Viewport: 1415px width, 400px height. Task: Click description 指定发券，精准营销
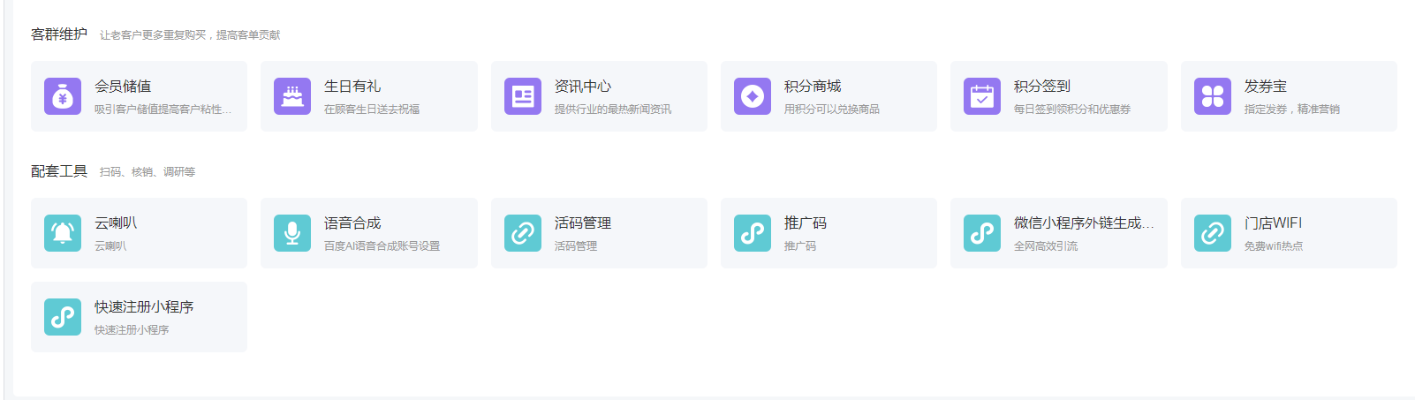tap(1292, 109)
